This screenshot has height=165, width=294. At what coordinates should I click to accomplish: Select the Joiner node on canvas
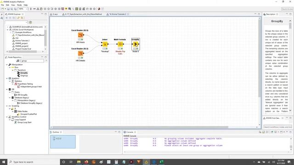[105, 44]
